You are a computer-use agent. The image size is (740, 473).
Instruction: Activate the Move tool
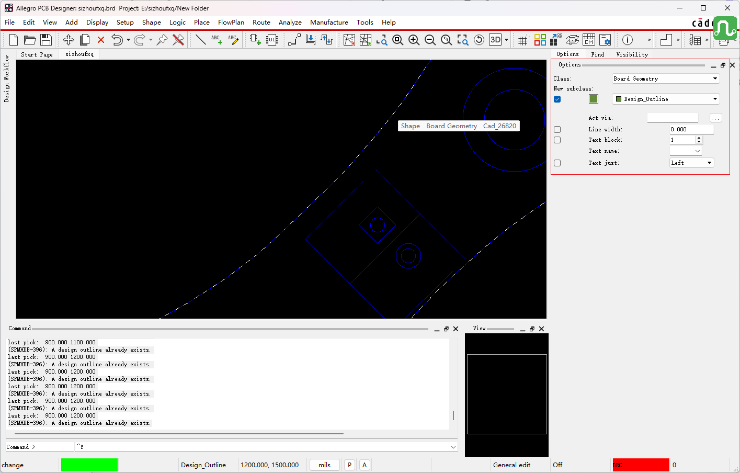click(x=69, y=40)
